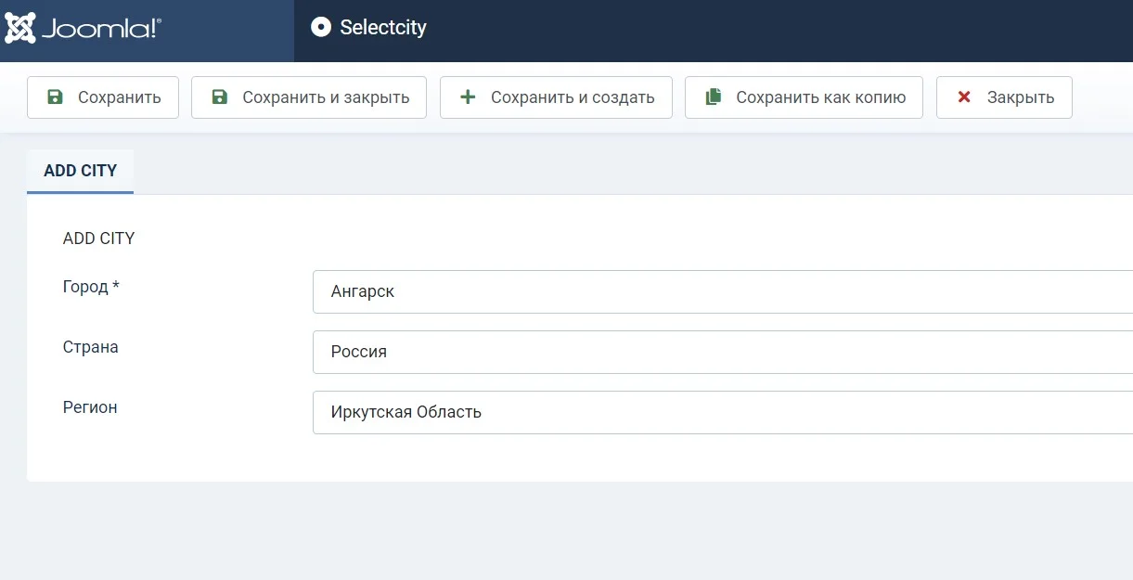The height and width of the screenshot is (580, 1133).
Task: Click the green plus icon
Action: 468,97
